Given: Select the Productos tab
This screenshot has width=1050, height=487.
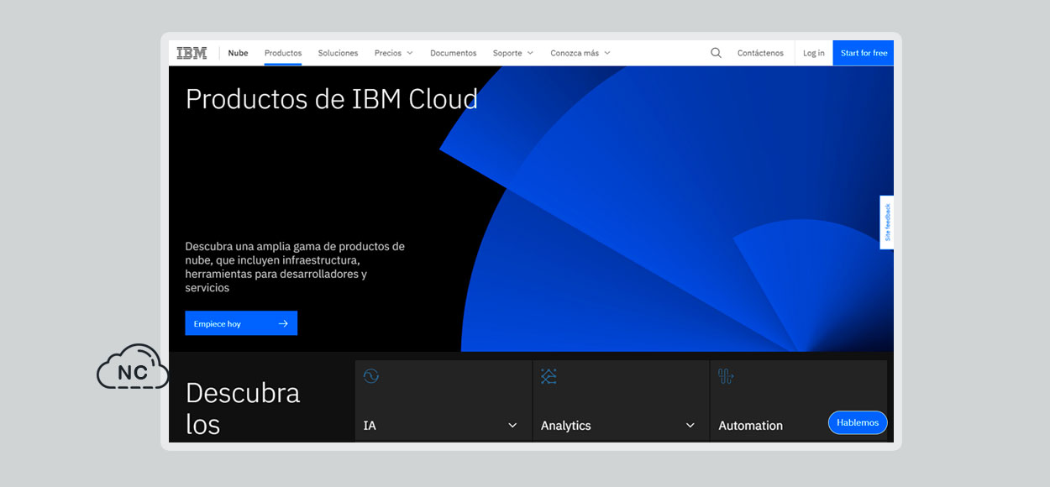Looking at the screenshot, I should tap(283, 53).
